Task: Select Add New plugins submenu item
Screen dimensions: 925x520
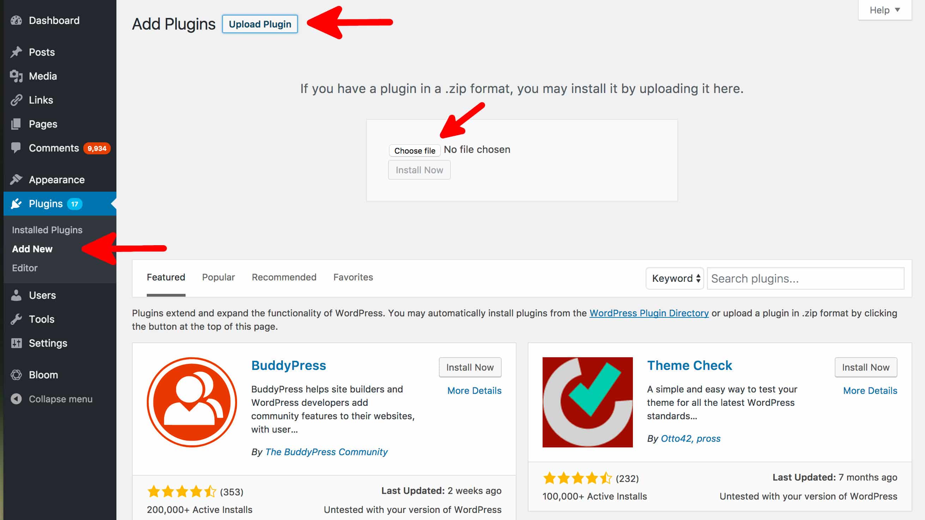Action: pos(32,249)
